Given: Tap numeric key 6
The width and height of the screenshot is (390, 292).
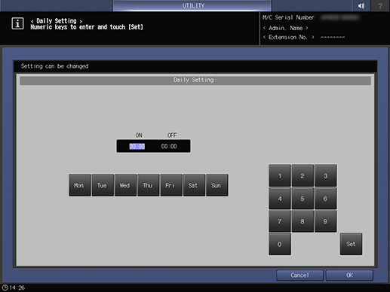Looking at the screenshot, I should [325, 199].
